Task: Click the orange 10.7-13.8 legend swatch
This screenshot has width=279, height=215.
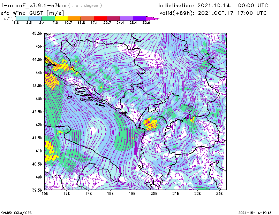Action: tap(74, 18)
